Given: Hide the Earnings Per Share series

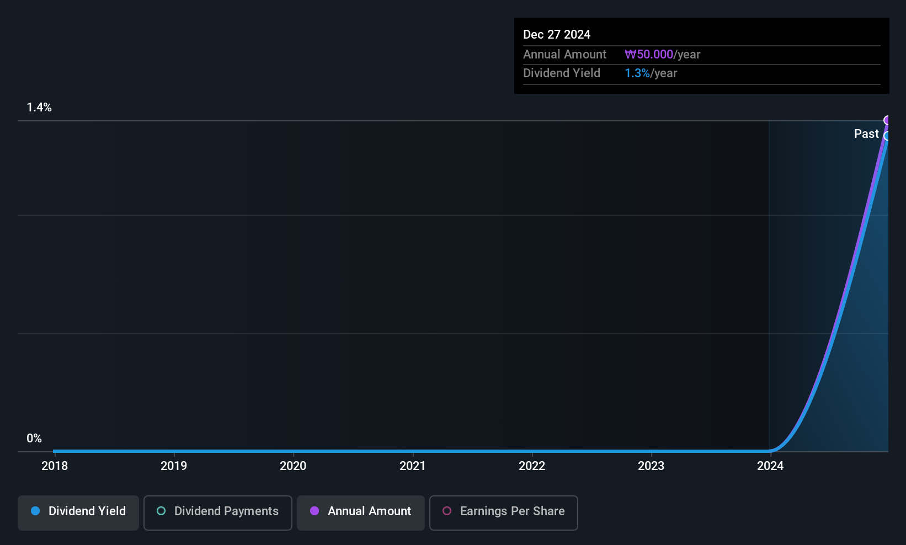Looking at the screenshot, I should (503, 512).
